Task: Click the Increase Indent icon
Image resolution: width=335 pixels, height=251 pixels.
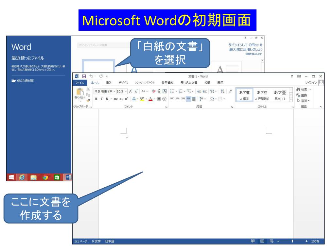Action: 205,92
